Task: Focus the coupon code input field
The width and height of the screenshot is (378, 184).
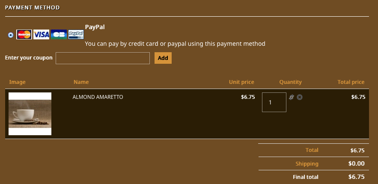Action: (103, 58)
